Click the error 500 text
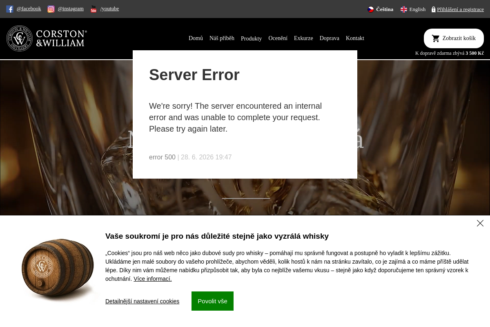This screenshot has width=490, height=327. [x=162, y=157]
